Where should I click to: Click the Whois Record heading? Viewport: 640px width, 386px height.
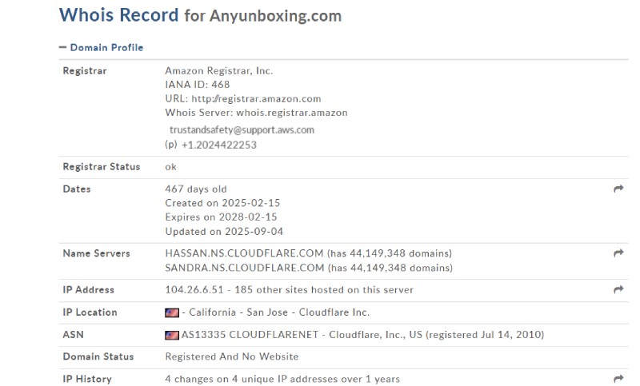[118, 15]
